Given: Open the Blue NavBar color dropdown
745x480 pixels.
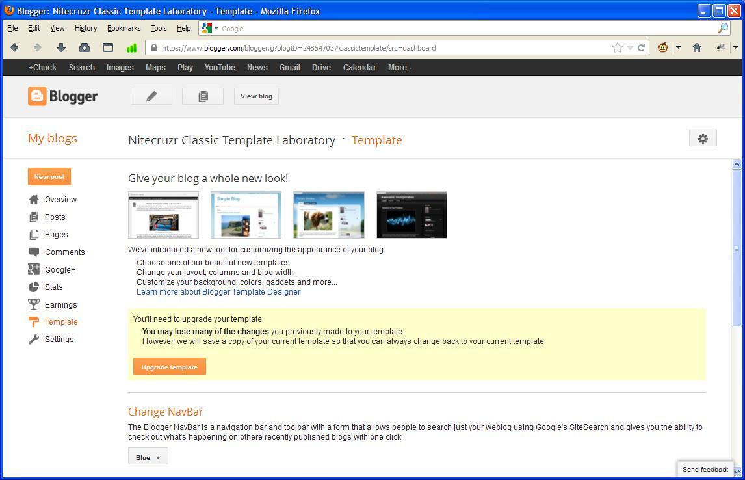Looking at the screenshot, I should 148,456.
